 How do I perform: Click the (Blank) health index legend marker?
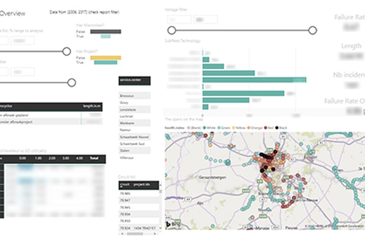click(188, 128)
